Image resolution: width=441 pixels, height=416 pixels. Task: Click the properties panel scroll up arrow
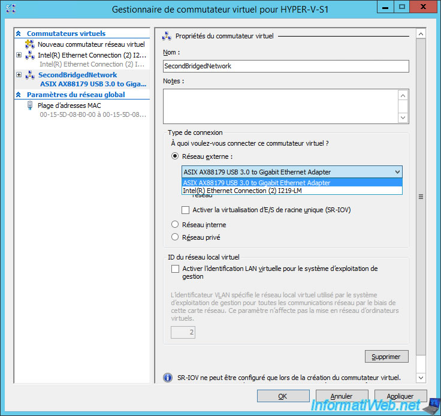click(x=421, y=34)
